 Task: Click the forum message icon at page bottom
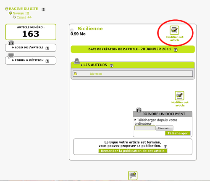pos(133,176)
